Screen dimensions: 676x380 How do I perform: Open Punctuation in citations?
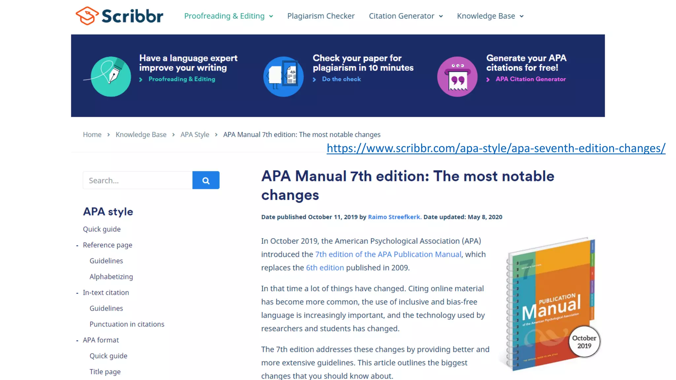[x=127, y=324]
